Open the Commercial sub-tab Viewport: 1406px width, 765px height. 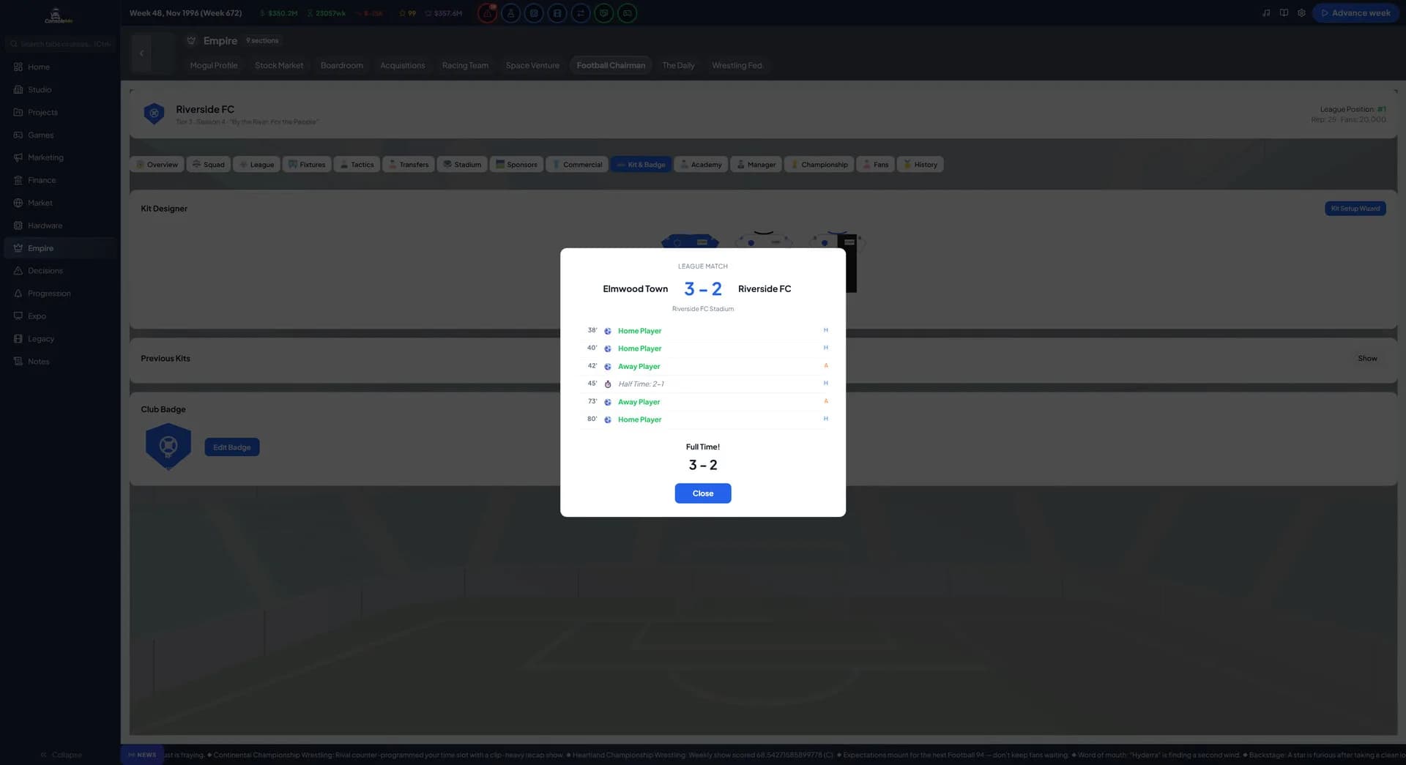click(577, 165)
